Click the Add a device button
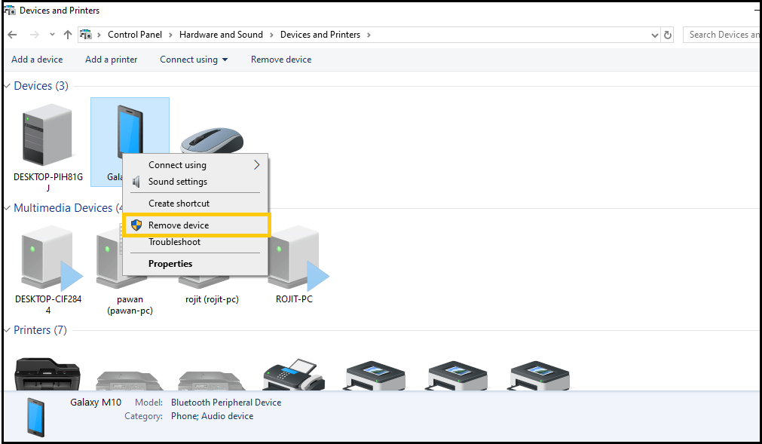The height and width of the screenshot is (444, 762). pos(37,59)
